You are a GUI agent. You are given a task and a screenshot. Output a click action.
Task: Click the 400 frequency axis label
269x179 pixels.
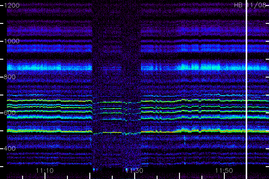pyautogui.click(x=10, y=148)
